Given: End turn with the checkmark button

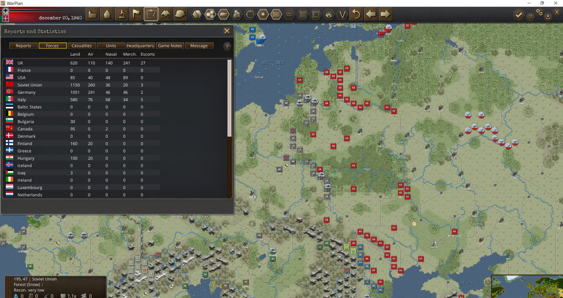Looking at the screenshot, I should tap(519, 15).
